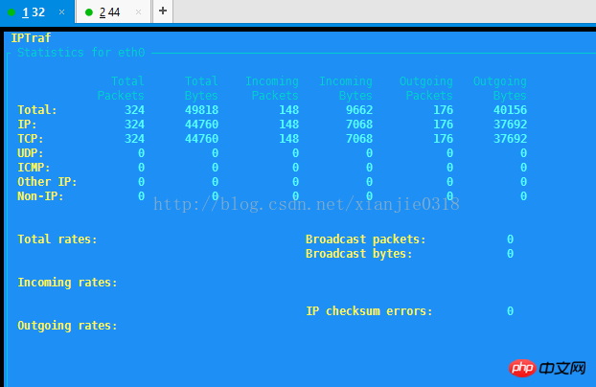The height and width of the screenshot is (387, 596).
Task: Click the "Broadcast packets:" label
Action: tap(365, 239)
